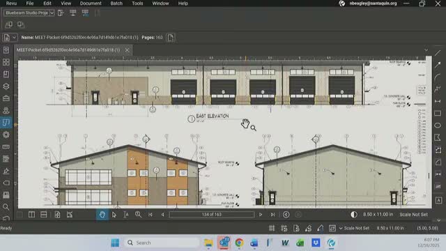
Task: Go to the first page
Action: pos(151,215)
